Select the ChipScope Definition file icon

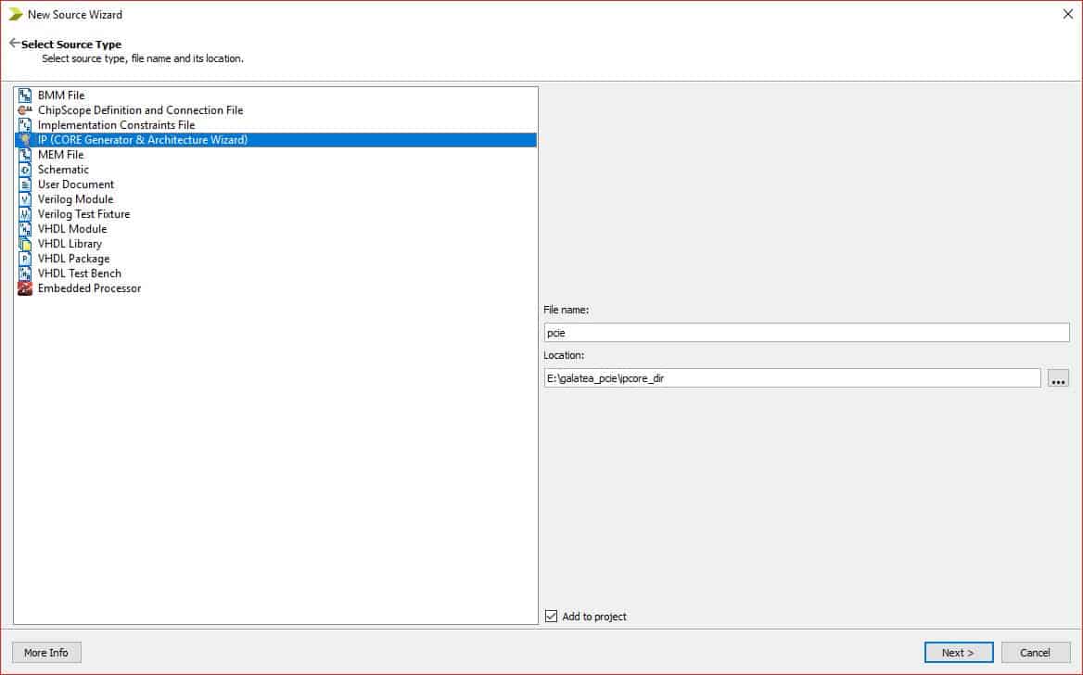pyautogui.click(x=25, y=110)
